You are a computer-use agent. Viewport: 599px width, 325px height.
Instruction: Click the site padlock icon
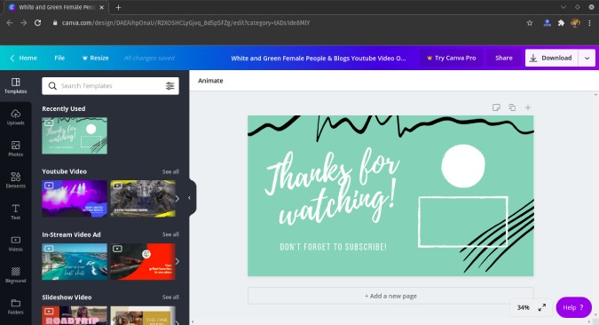pos(55,23)
